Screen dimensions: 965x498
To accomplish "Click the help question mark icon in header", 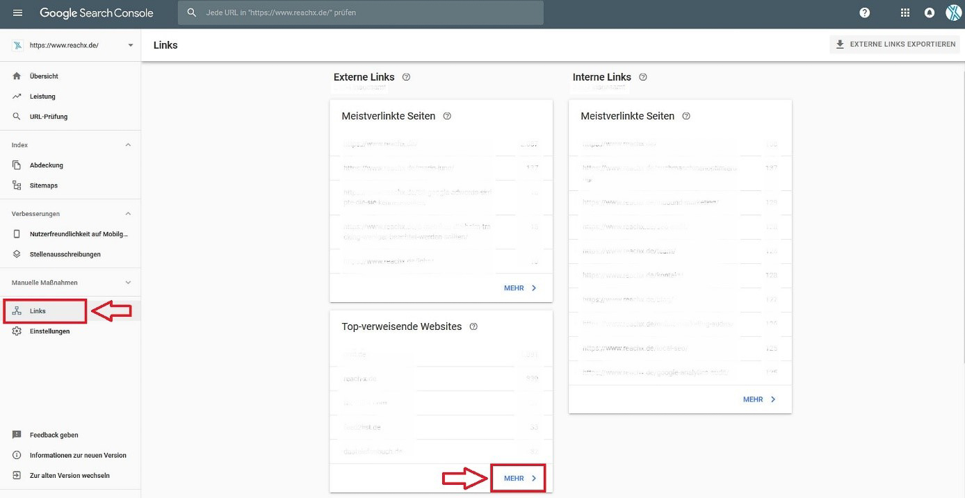I will pos(864,13).
